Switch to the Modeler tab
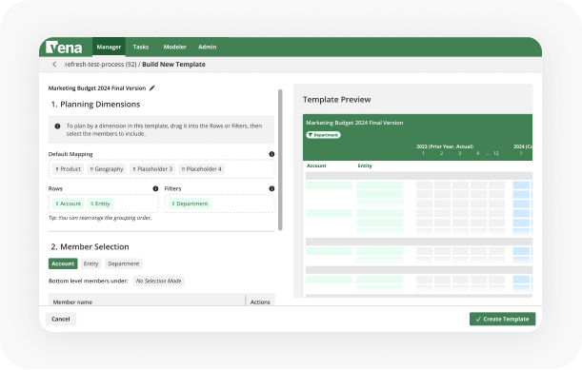The width and height of the screenshot is (582, 370). click(175, 47)
